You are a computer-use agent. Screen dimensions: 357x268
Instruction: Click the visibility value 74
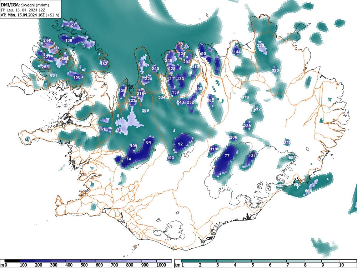pos(129,159)
